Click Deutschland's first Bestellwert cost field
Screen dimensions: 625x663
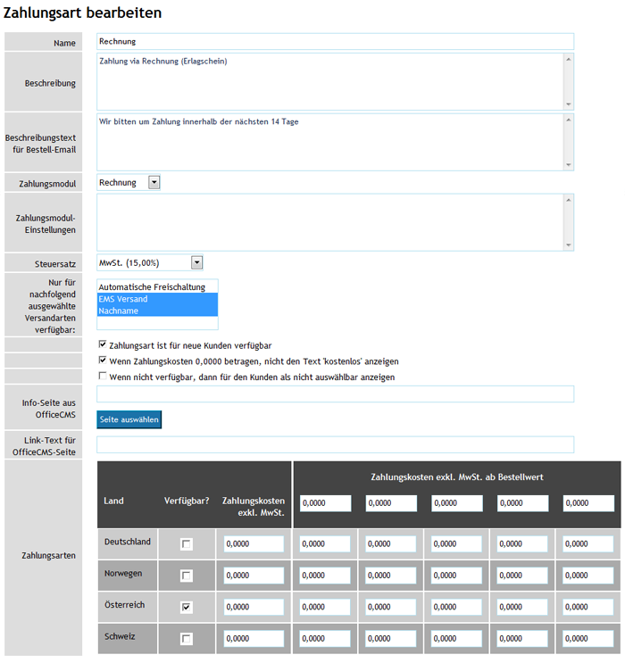325,543
